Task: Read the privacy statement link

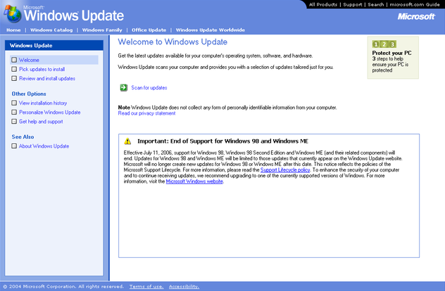Action: pyautogui.click(x=146, y=113)
